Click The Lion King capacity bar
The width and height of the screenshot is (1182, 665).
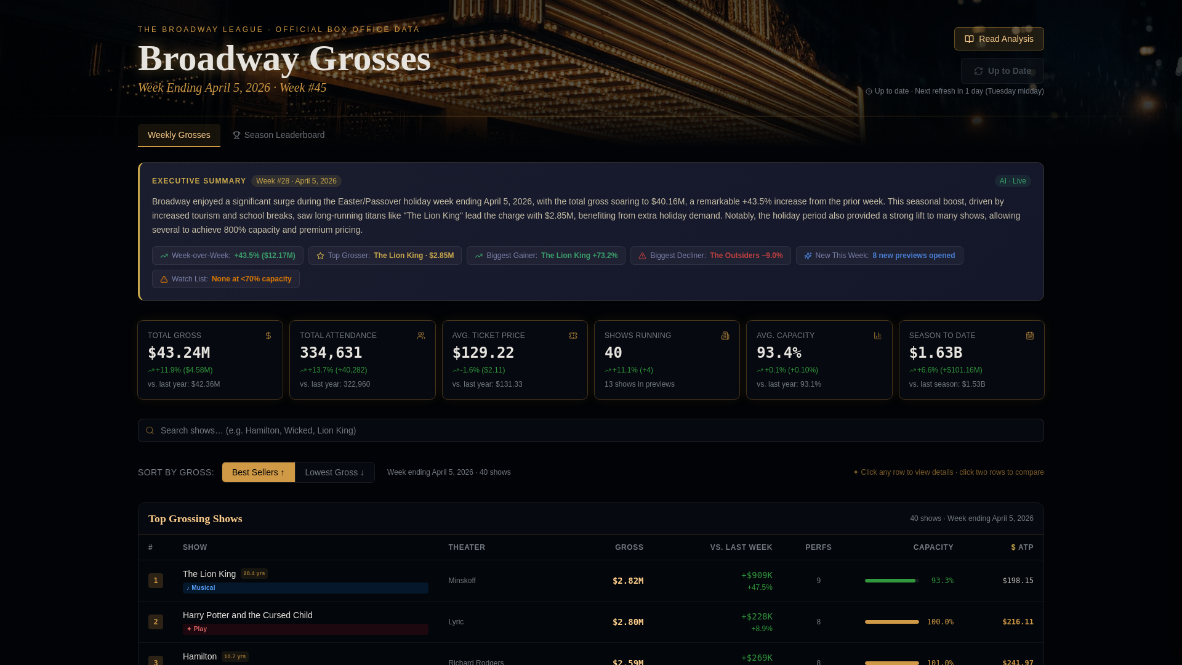pos(892,581)
